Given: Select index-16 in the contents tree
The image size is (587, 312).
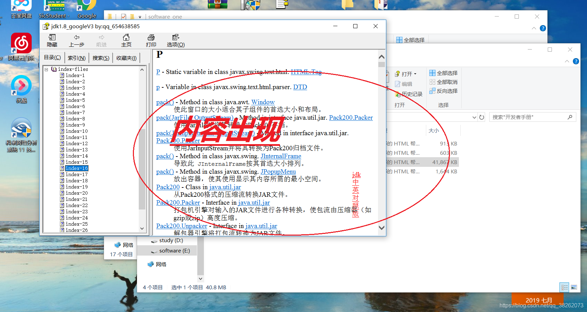Looking at the screenshot, I should coord(76,168).
